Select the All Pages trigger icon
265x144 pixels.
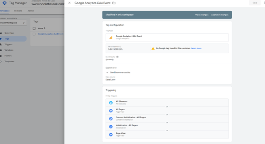[x=111, y=111]
